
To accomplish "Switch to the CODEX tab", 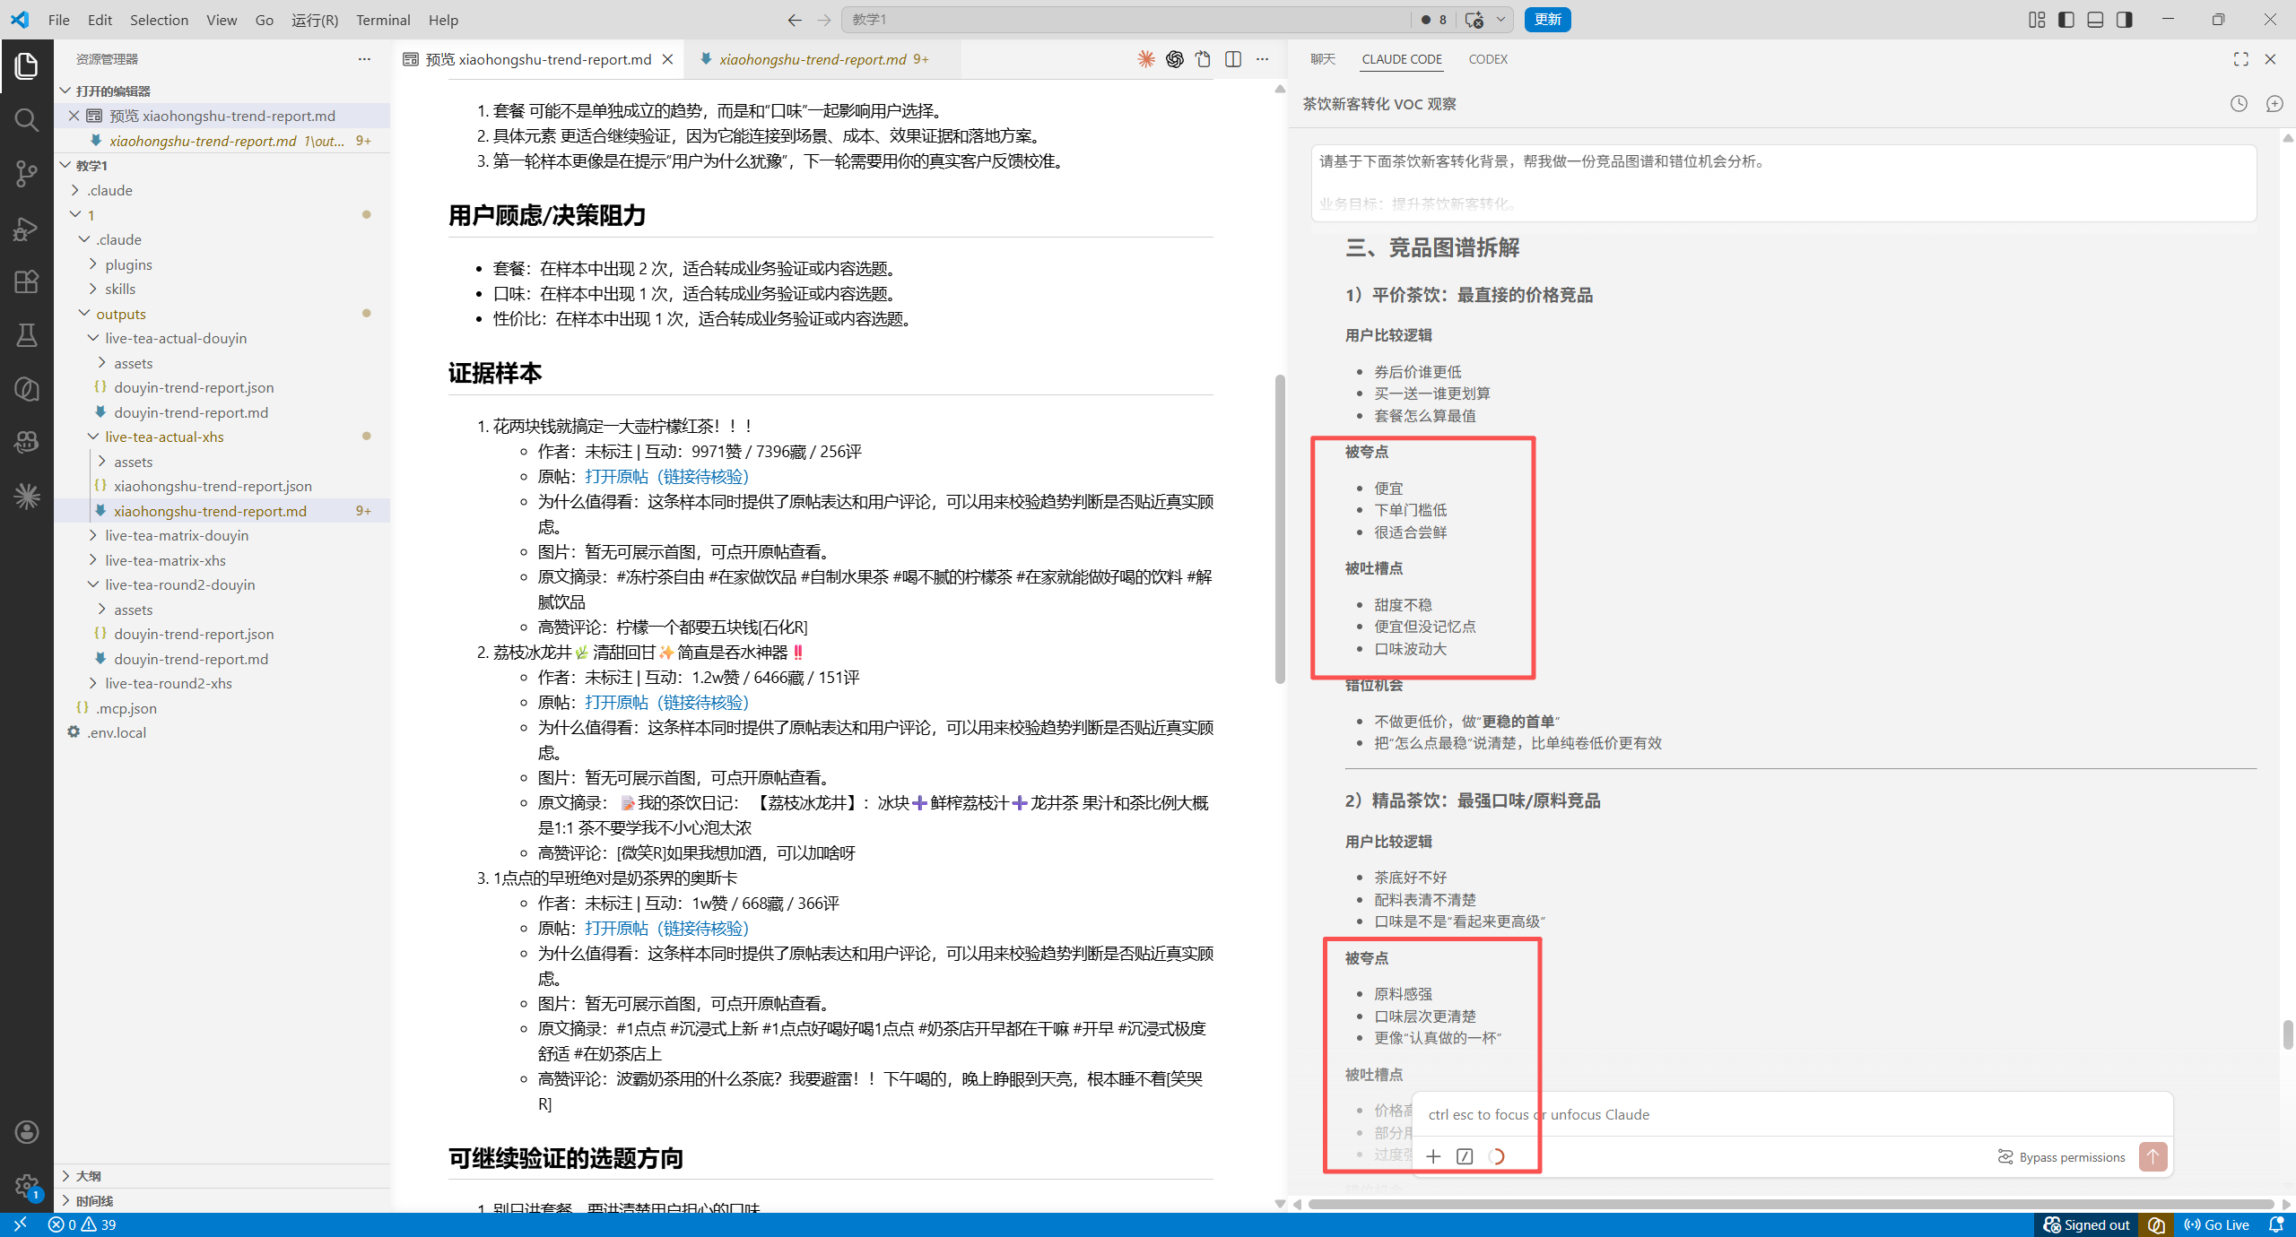I will coord(1488,59).
